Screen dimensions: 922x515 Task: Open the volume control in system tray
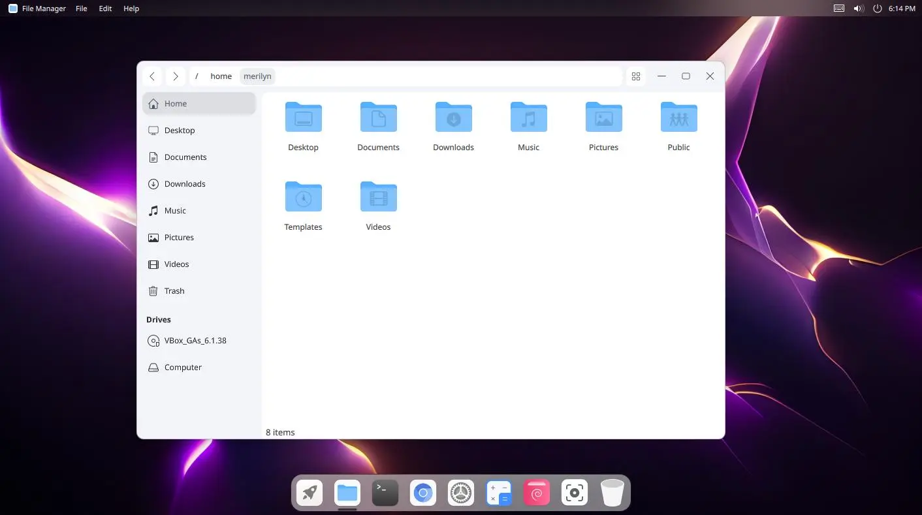pos(858,8)
